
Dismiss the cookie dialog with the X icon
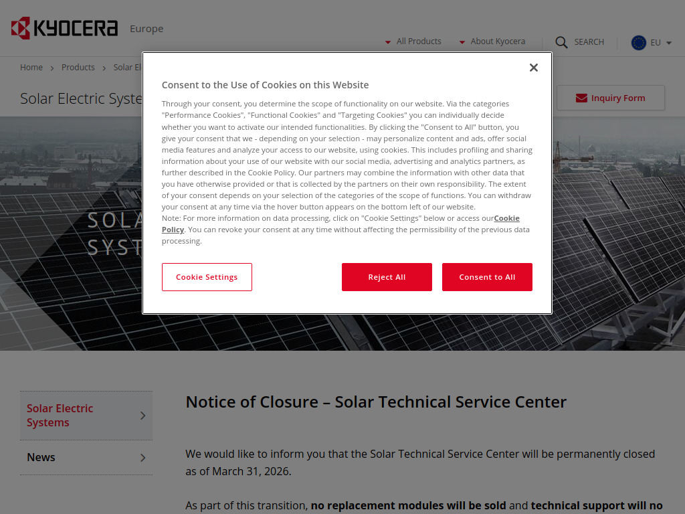[x=533, y=67]
